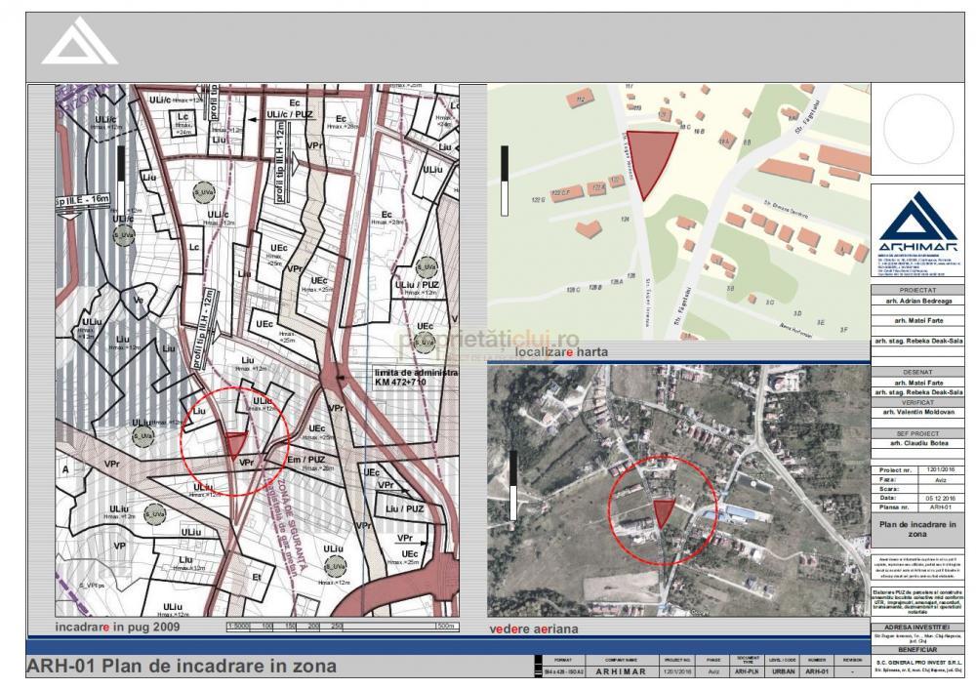Click the 'Proiect nr.' label cell
This screenshot has height=689, width=976.
[895, 470]
